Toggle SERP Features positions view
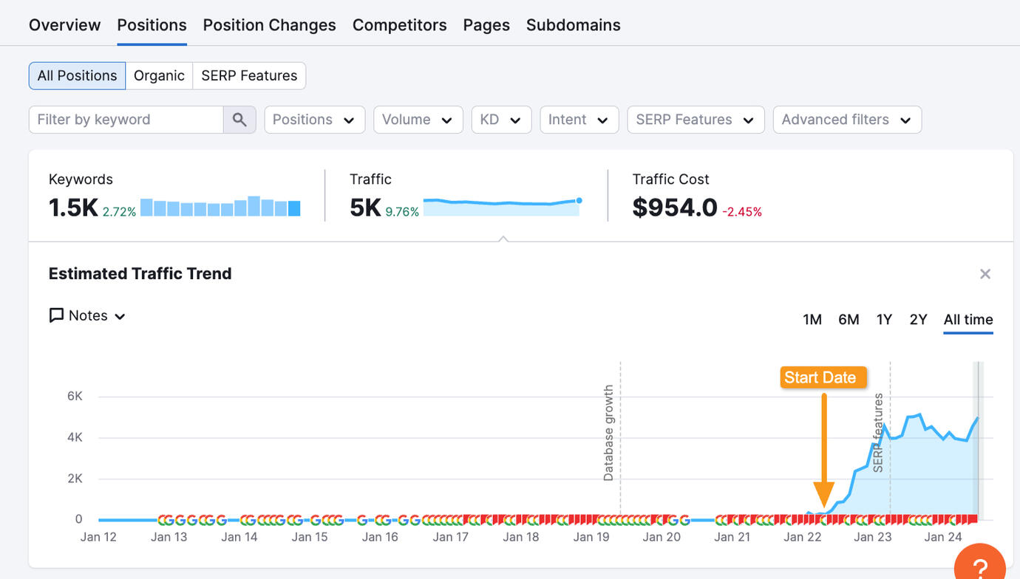The width and height of the screenshot is (1020, 579). [x=249, y=75]
